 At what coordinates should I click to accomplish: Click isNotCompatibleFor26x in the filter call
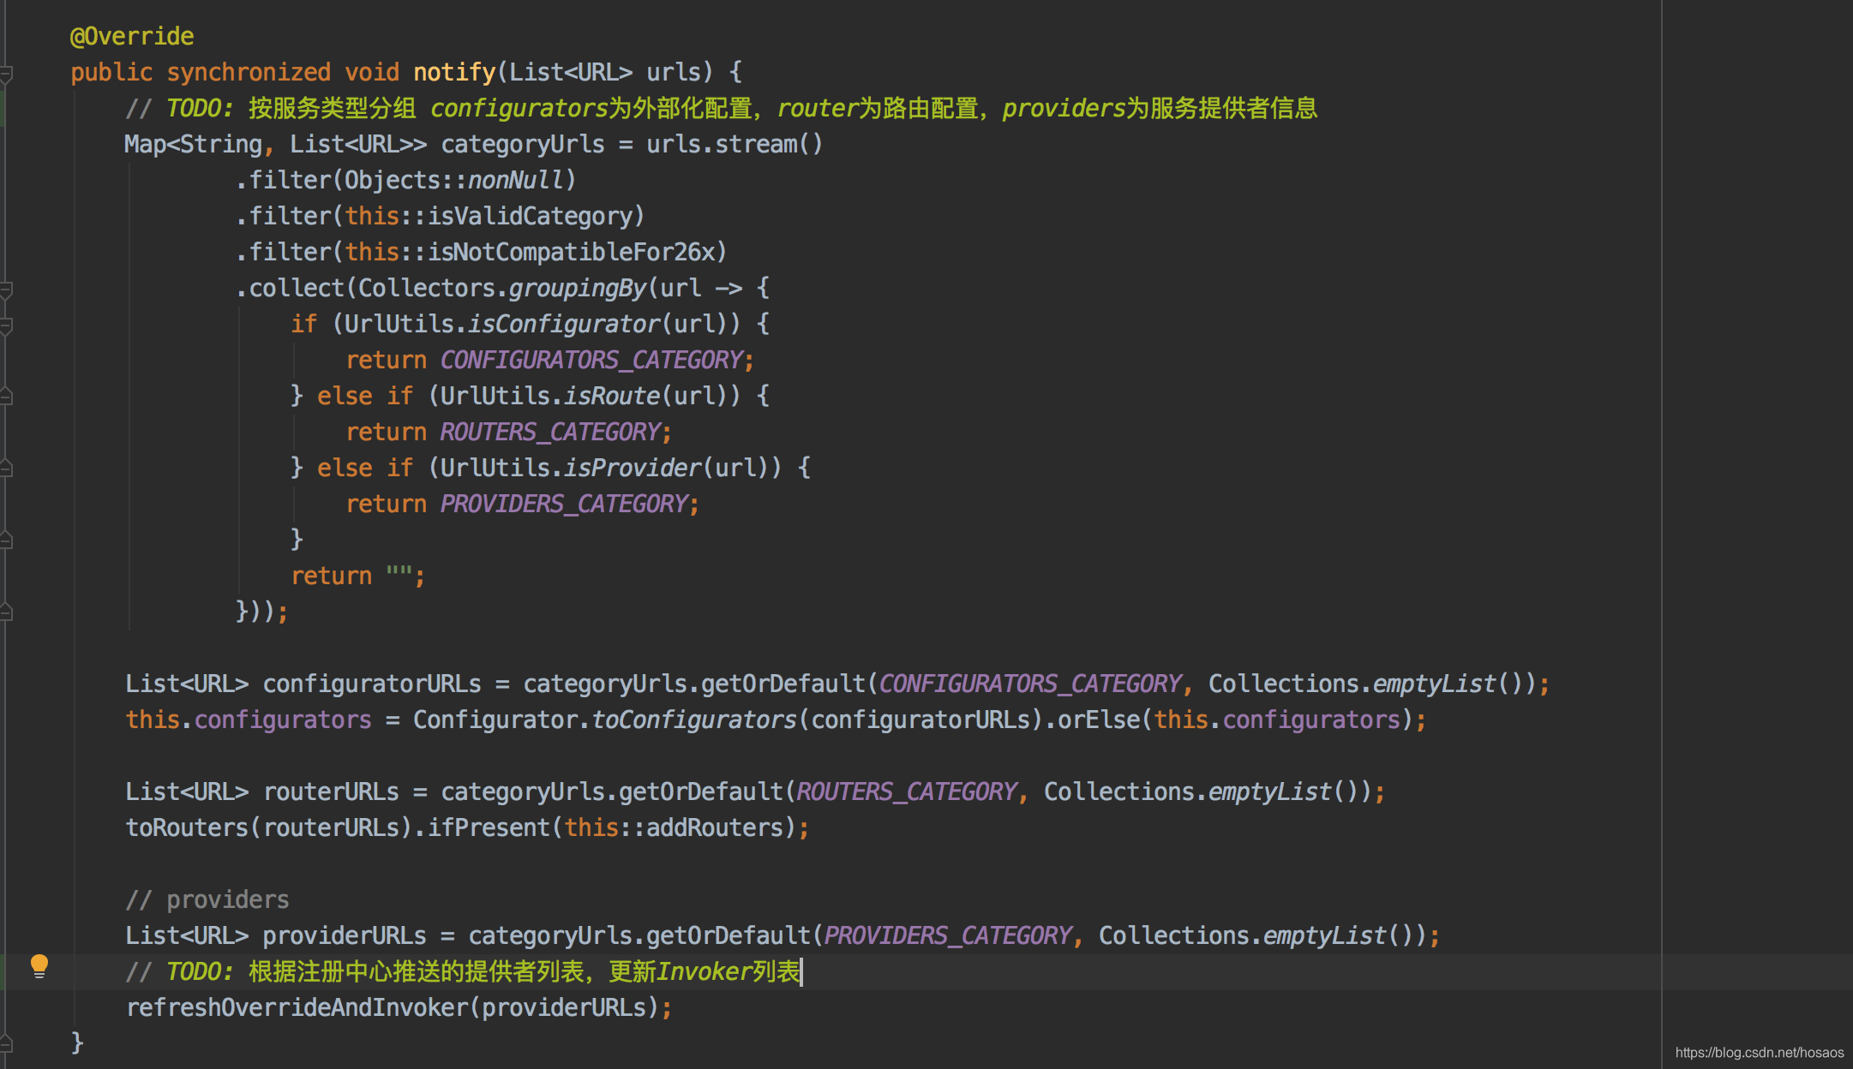point(571,253)
